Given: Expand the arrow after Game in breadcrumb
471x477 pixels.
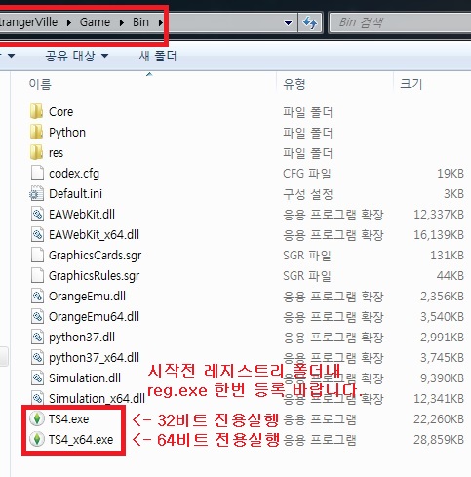Looking at the screenshot, I should point(122,22).
